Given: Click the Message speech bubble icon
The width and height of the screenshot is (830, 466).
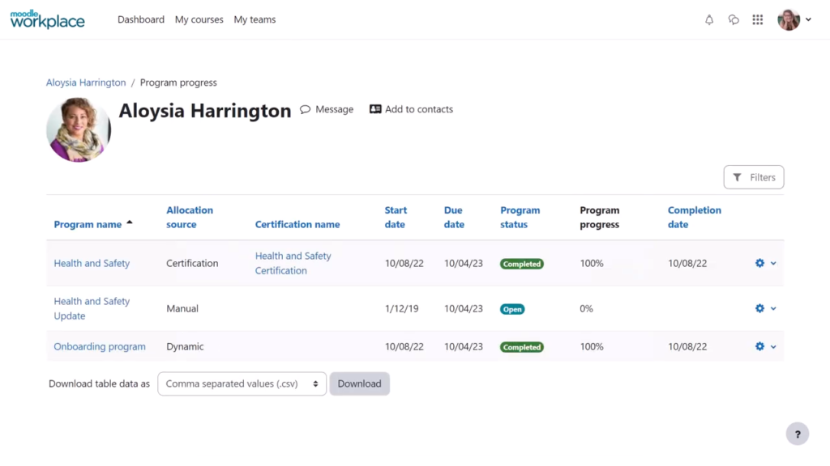Looking at the screenshot, I should click(306, 109).
